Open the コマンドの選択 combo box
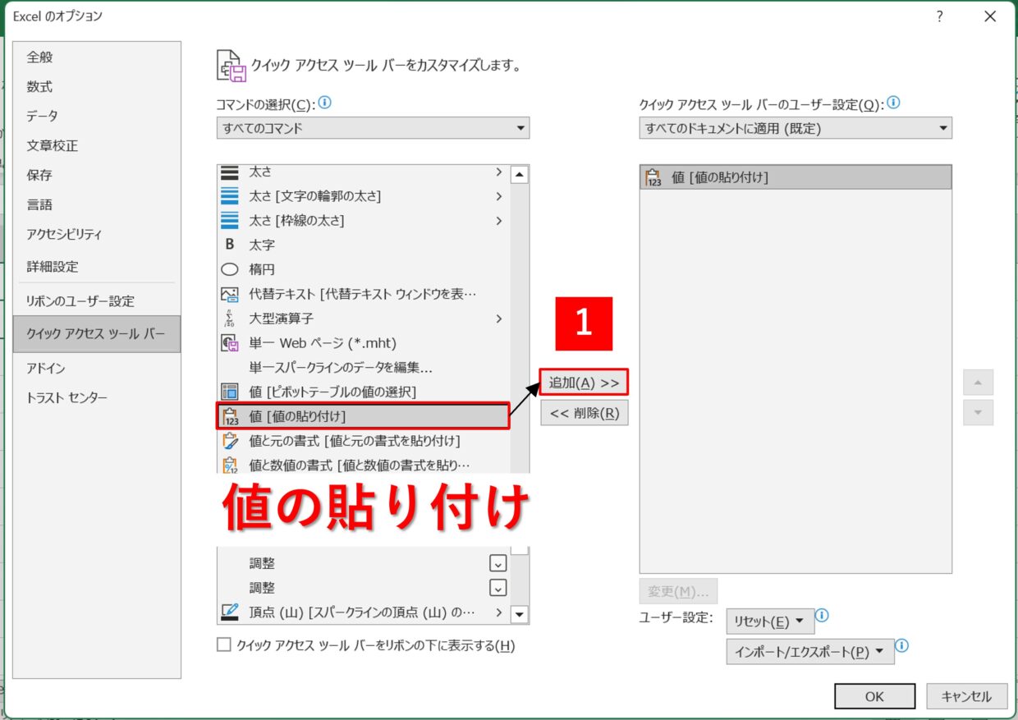The width and height of the screenshot is (1018, 720). coord(373,128)
